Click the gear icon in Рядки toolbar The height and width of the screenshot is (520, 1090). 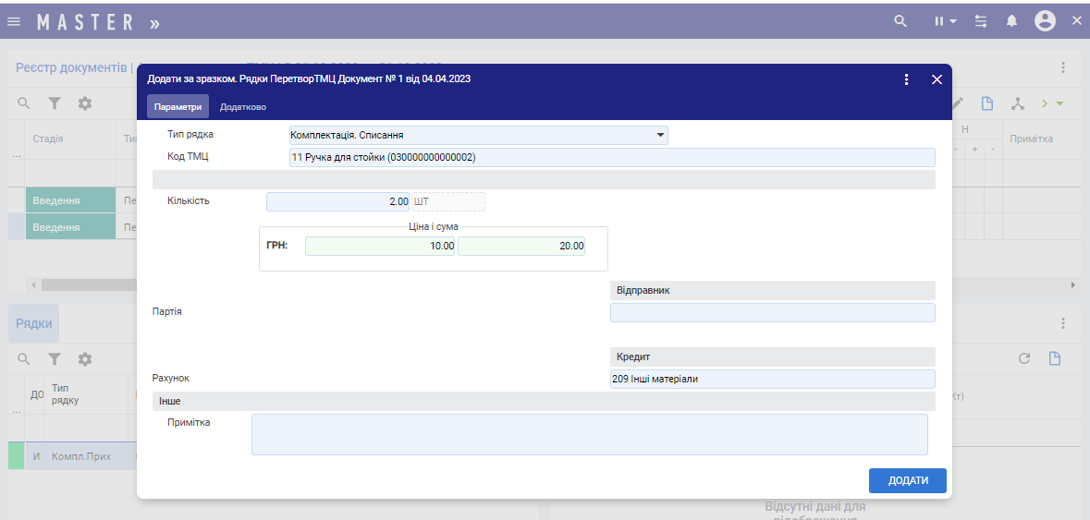coord(85,358)
